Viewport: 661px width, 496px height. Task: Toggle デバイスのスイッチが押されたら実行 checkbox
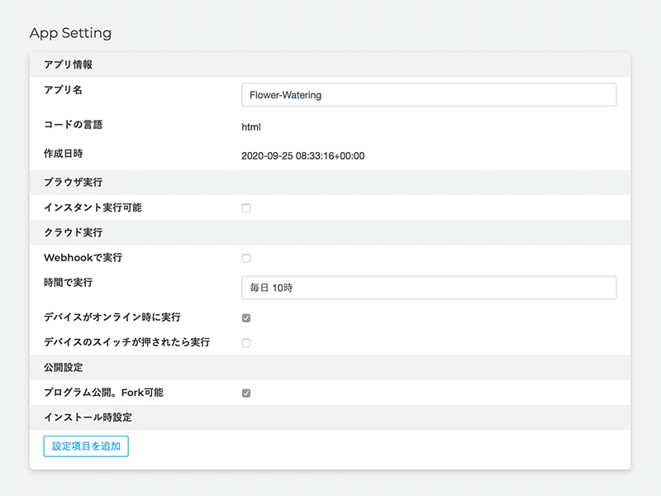pyautogui.click(x=246, y=343)
